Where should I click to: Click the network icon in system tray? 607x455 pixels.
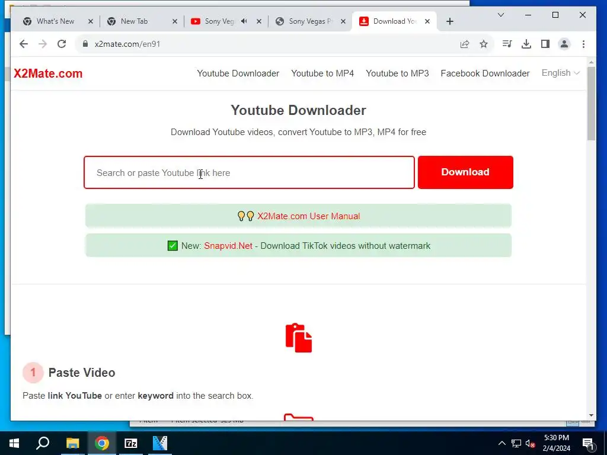[x=516, y=443]
